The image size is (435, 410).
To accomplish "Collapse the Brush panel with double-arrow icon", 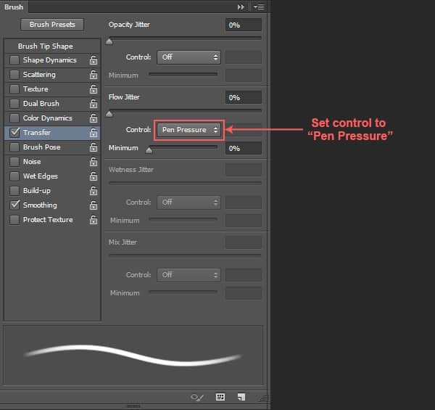I will tap(241, 7).
